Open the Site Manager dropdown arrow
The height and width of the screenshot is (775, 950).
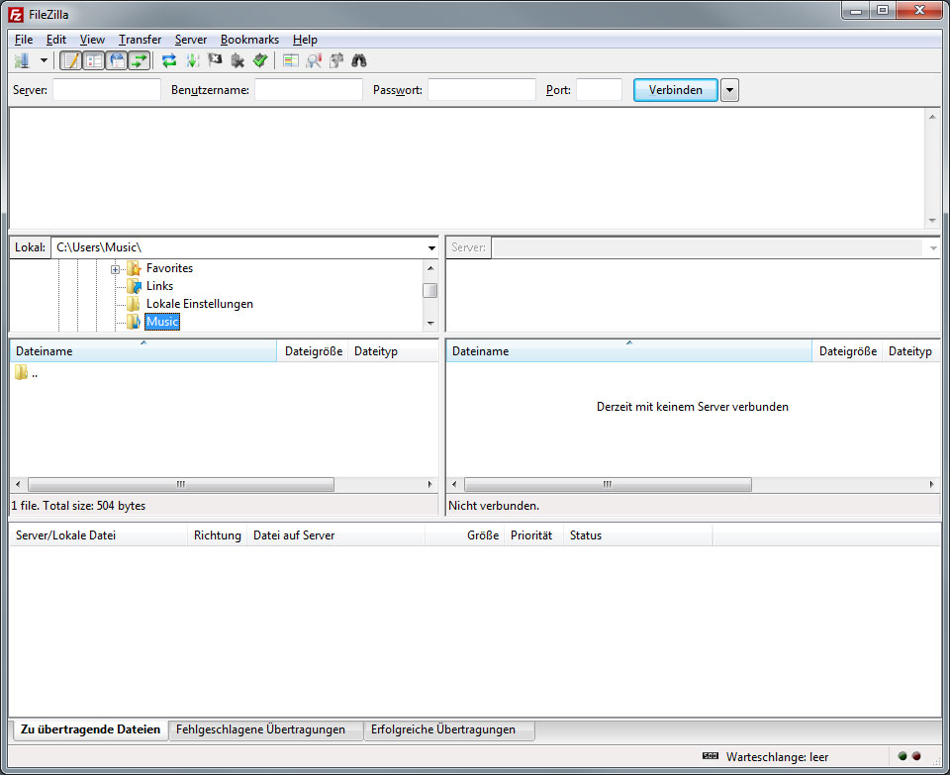point(44,60)
